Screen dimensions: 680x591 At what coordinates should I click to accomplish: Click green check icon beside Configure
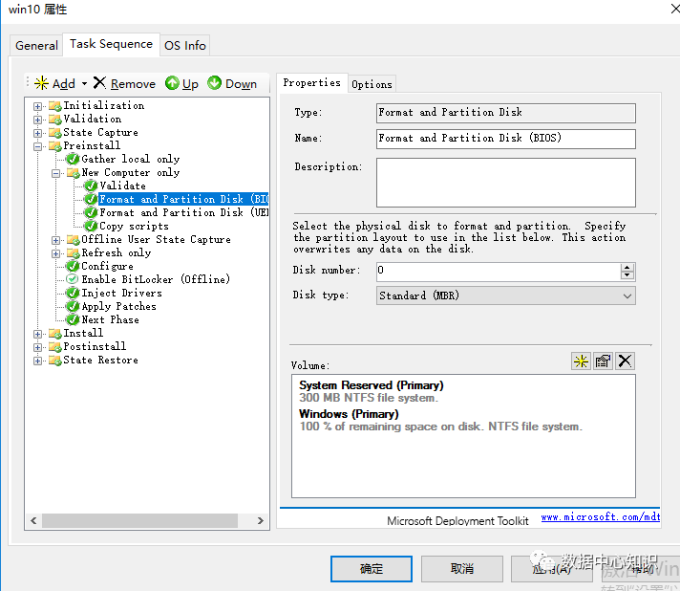(x=73, y=266)
